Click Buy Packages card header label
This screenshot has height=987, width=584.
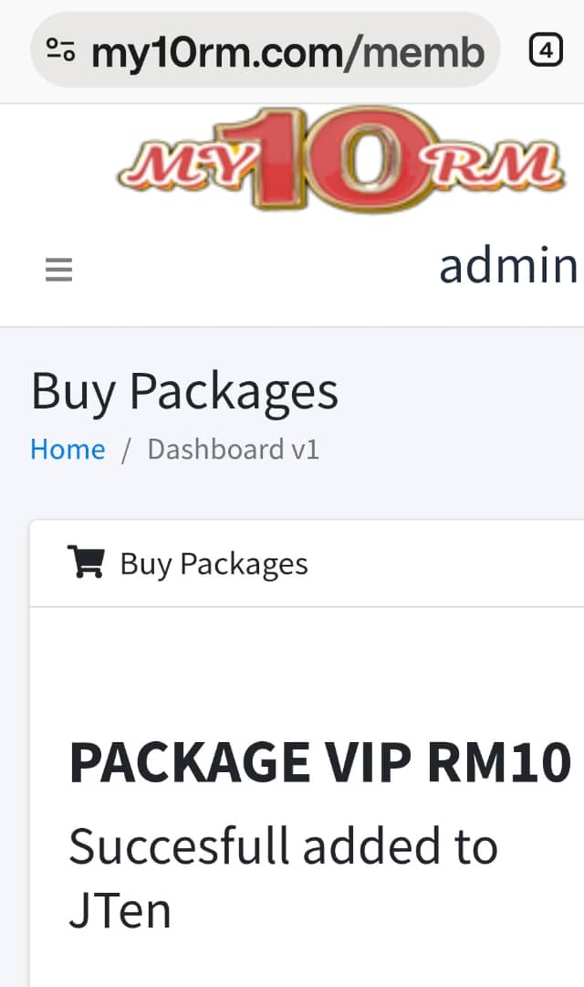click(214, 564)
